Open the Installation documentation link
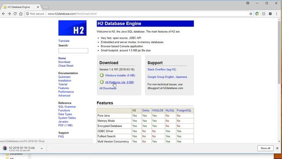The width and height of the screenshot is (282, 159). (x=65, y=81)
